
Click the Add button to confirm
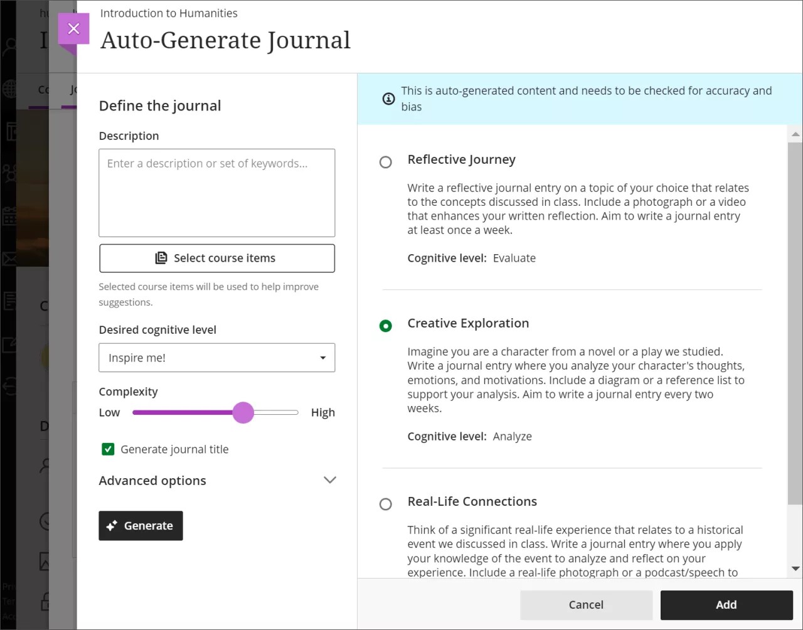coord(726,604)
